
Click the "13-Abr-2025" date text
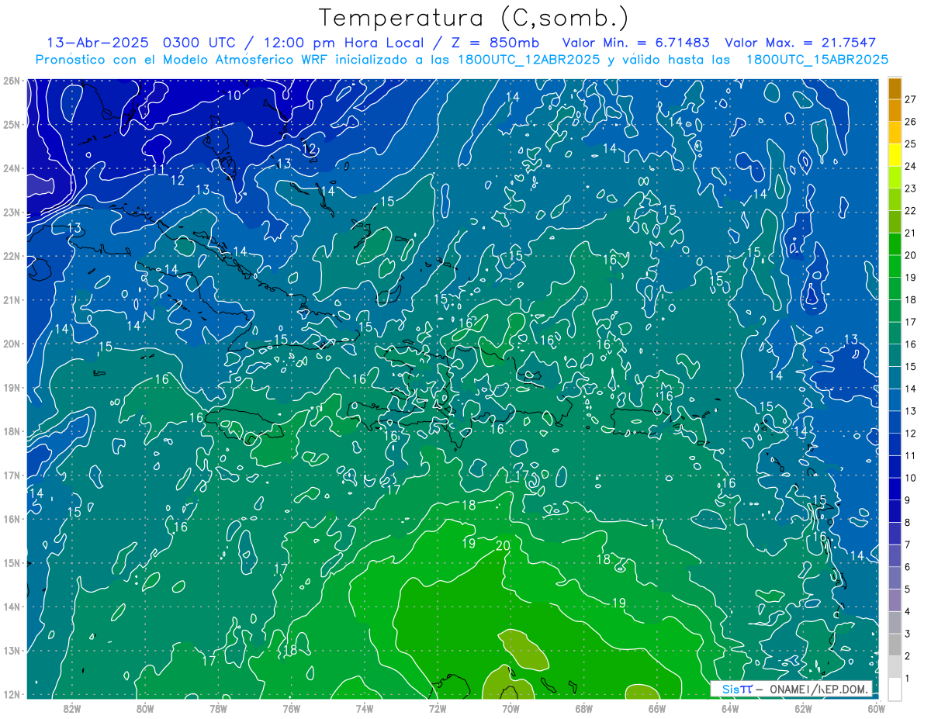pyautogui.click(x=98, y=43)
